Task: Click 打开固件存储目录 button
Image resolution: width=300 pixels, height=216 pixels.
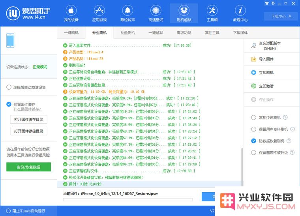Action: (28, 131)
